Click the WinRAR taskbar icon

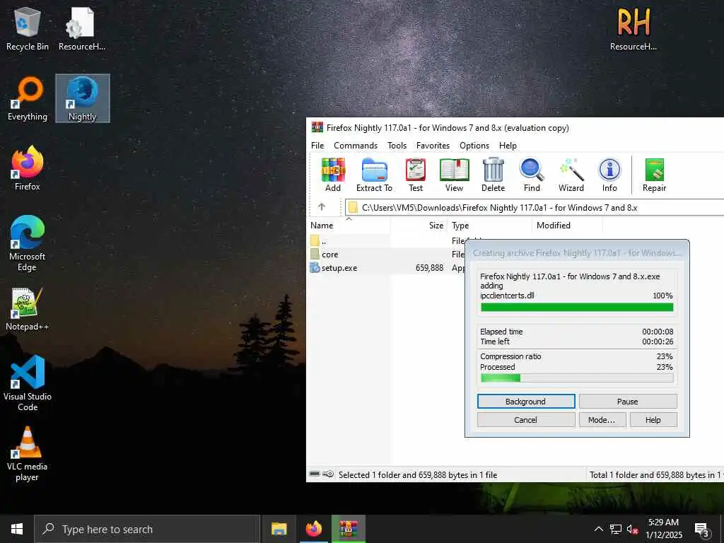(349, 529)
